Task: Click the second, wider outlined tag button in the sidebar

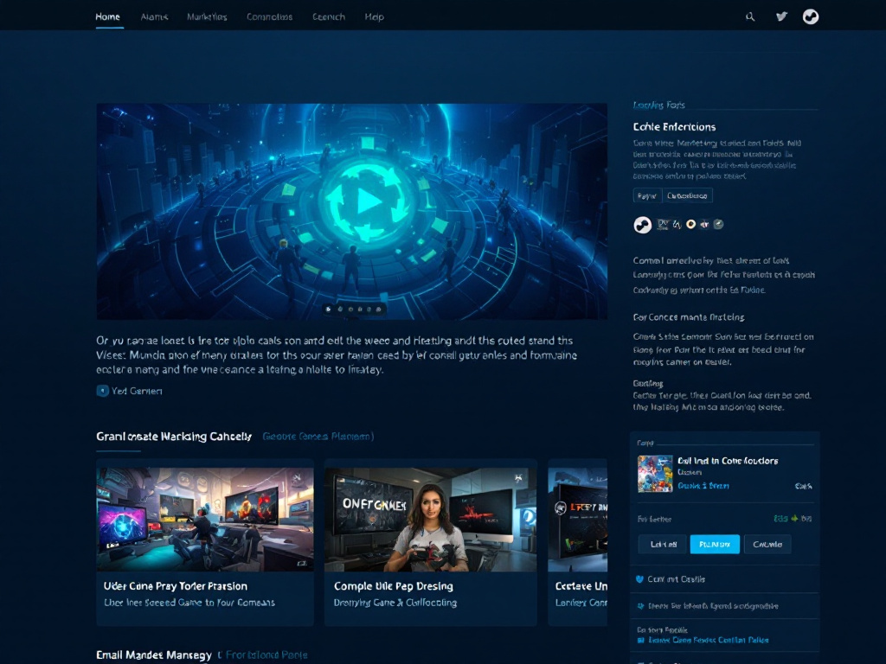Action: point(687,195)
